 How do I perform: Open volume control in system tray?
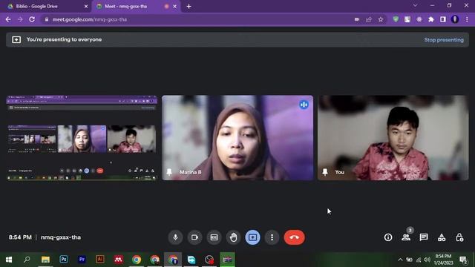(427, 260)
